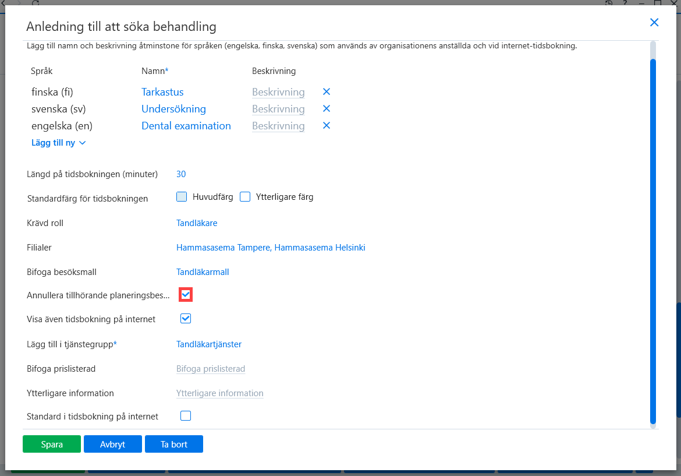Image resolution: width=681 pixels, height=476 pixels.
Task: Click the green Spara button
Action: click(52, 445)
